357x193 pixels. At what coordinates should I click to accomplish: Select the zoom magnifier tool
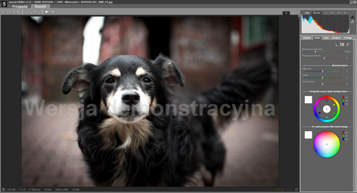[x=18, y=12]
